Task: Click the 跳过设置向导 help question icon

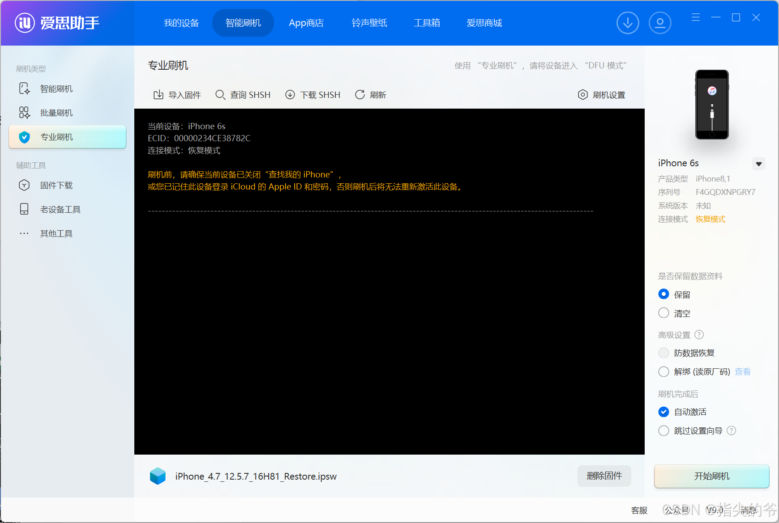Action: click(731, 430)
